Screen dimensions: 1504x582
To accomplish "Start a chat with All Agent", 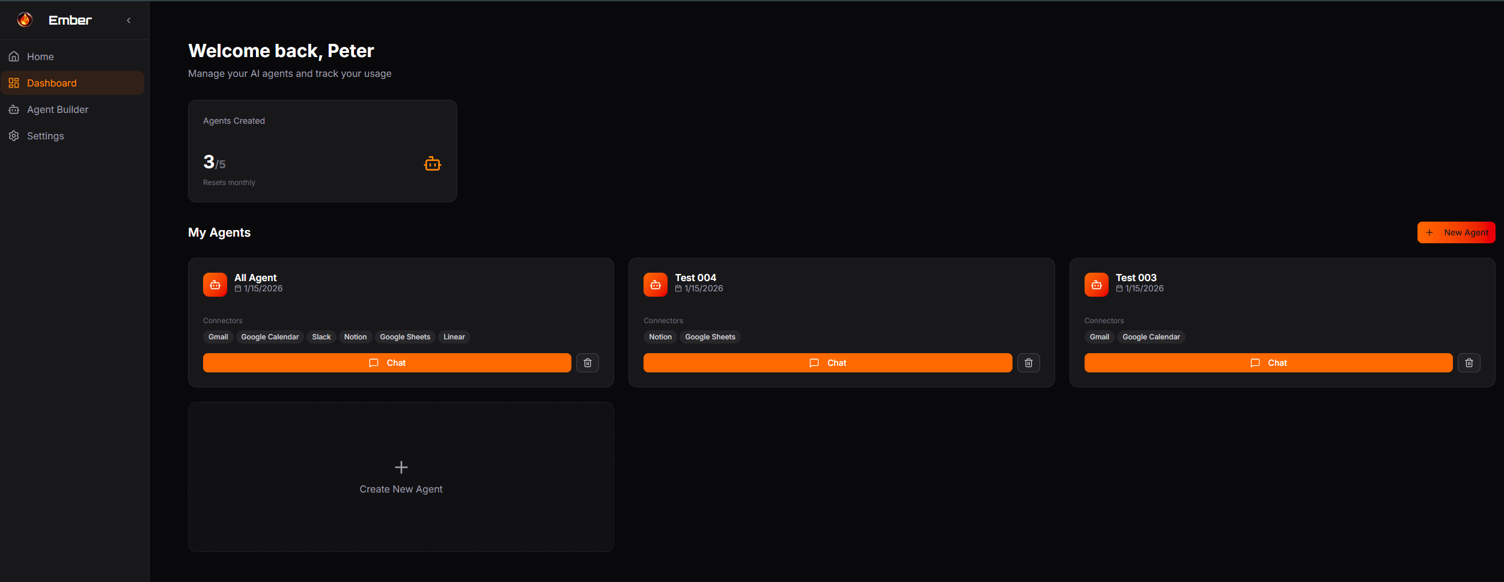I will pyautogui.click(x=387, y=363).
